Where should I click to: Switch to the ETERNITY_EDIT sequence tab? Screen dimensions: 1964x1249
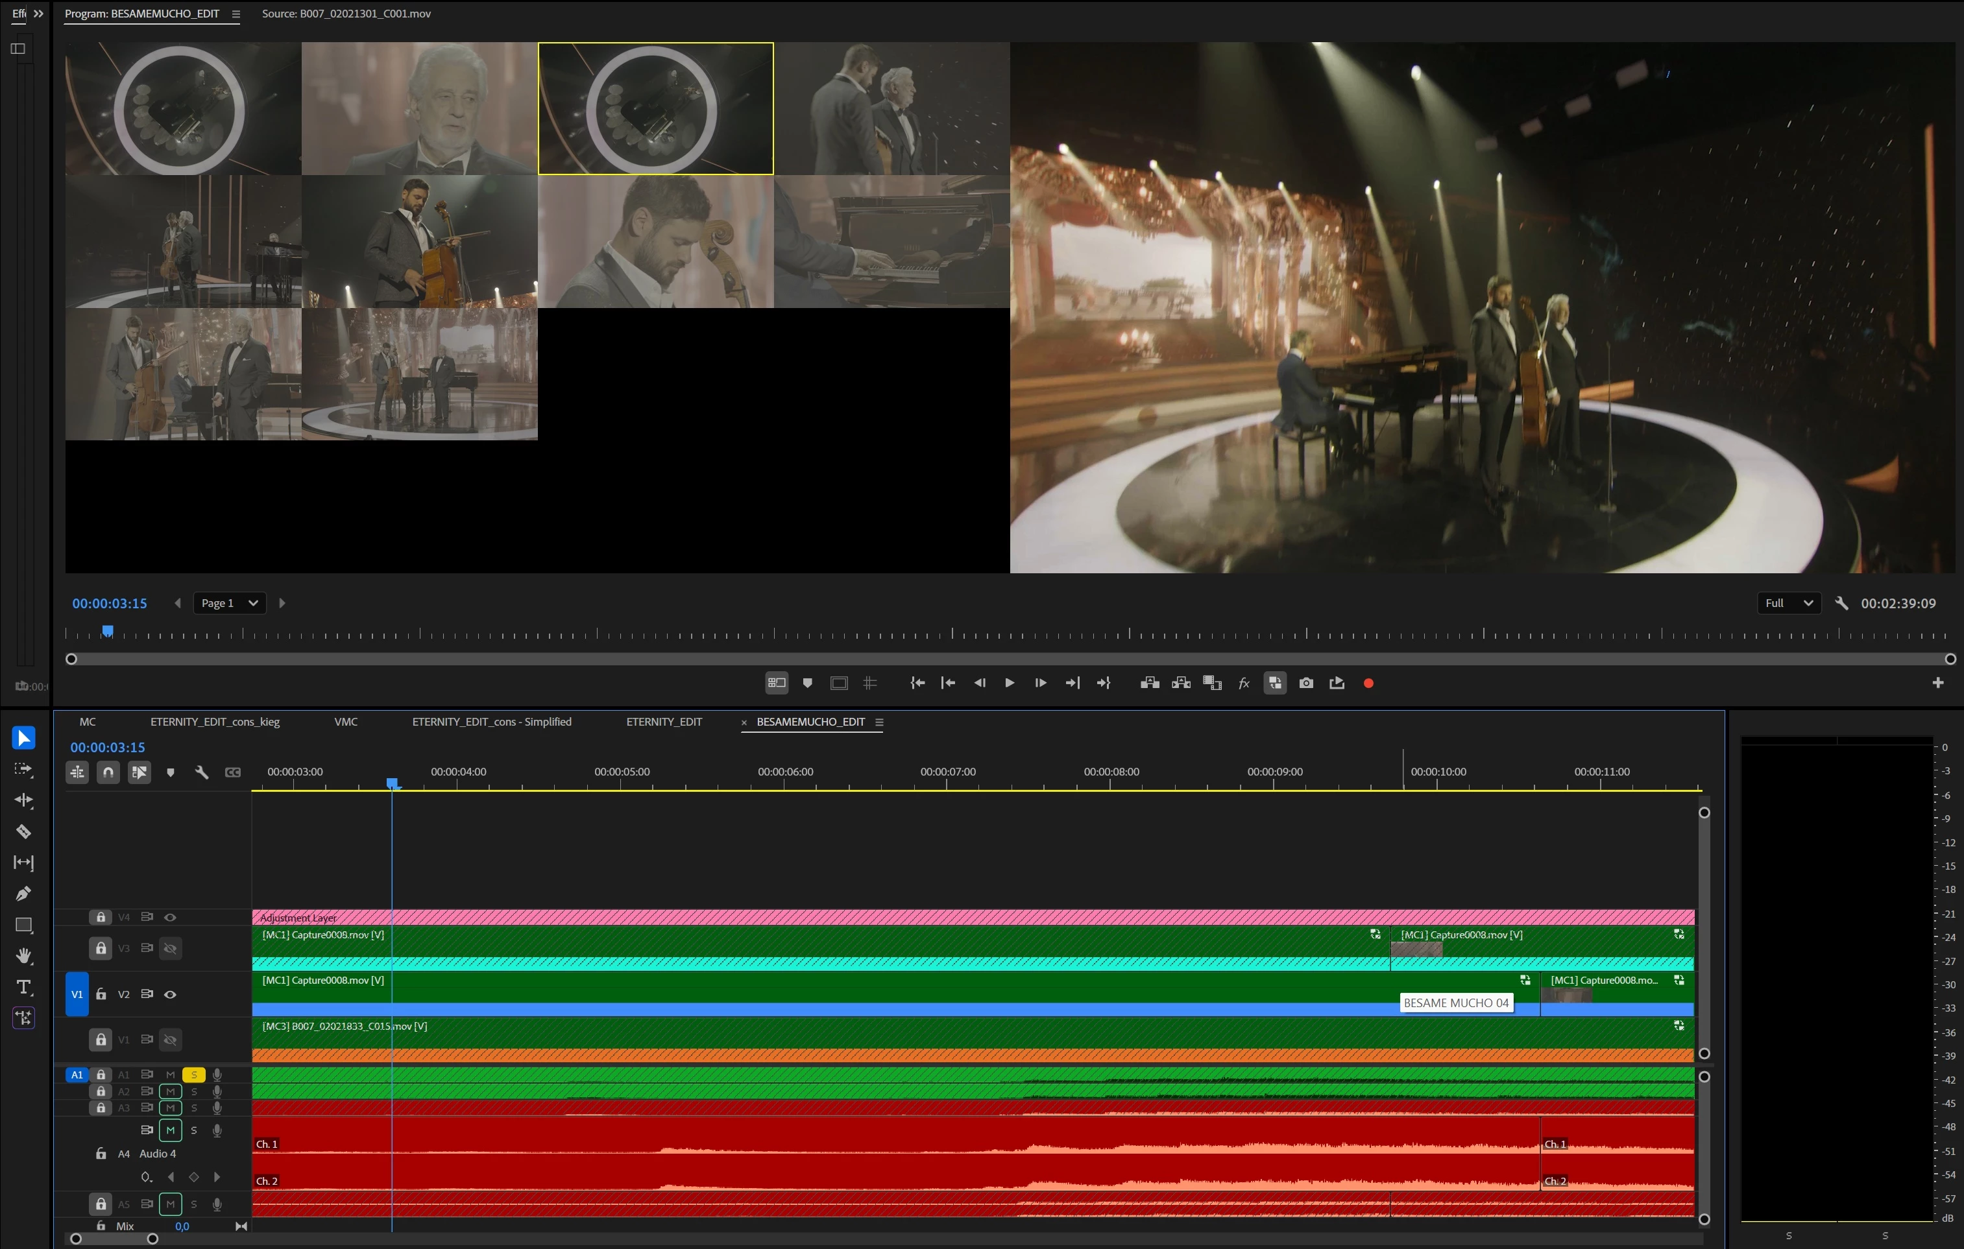tap(664, 722)
